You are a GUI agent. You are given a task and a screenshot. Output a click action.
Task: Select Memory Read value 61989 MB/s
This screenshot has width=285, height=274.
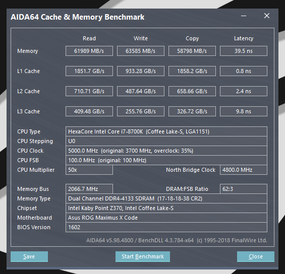point(89,51)
